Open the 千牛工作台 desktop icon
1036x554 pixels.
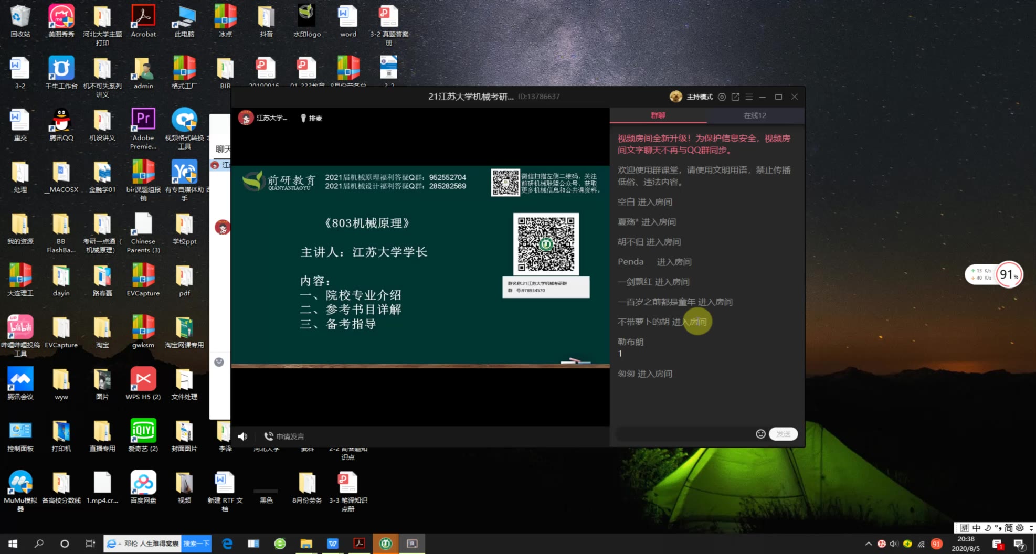tap(61, 73)
